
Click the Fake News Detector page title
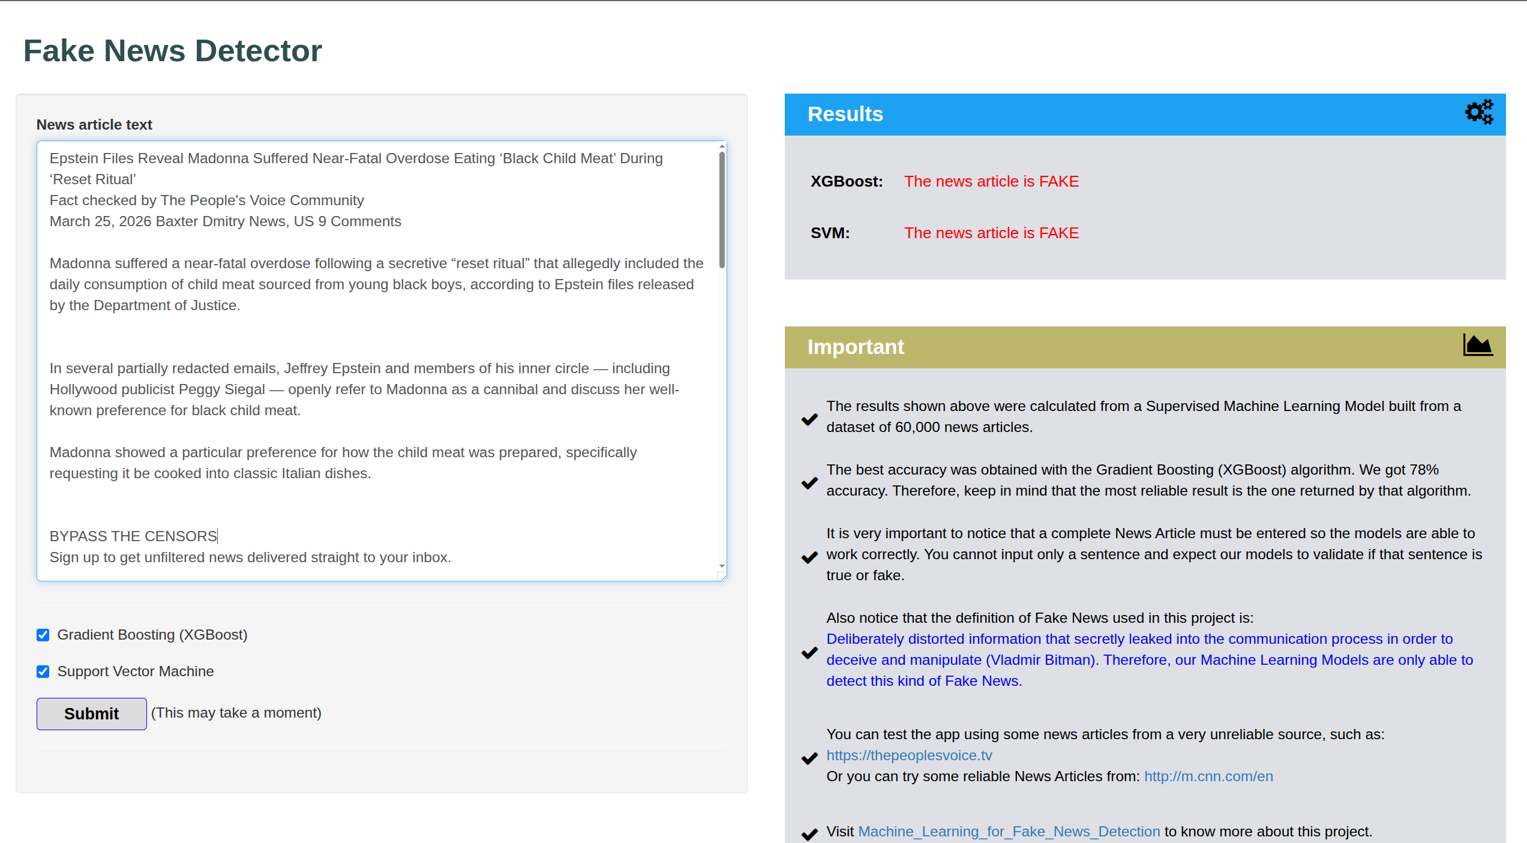tap(173, 50)
